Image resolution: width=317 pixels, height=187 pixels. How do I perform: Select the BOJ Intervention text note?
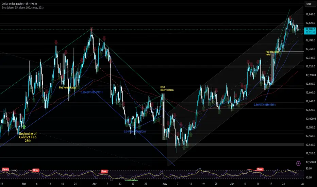coord(167,88)
